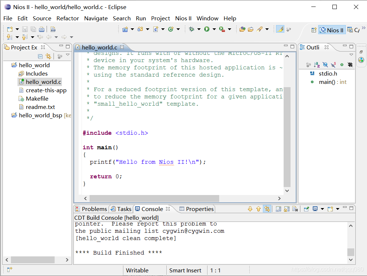Toggle console show error in editor arrows
The image size is (367, 276).
[267, 209]
